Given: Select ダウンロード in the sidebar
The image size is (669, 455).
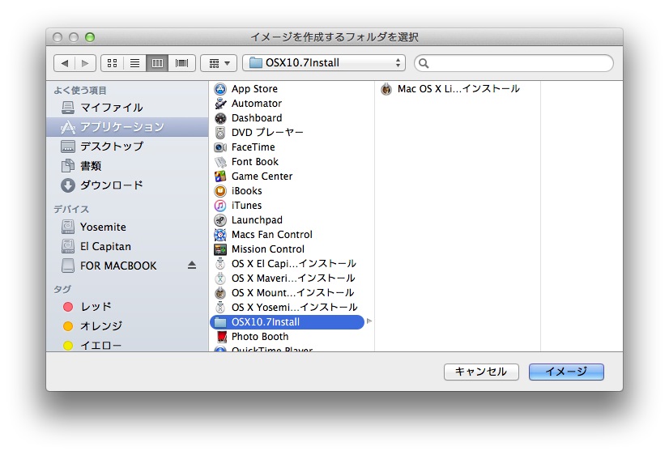Looking at the screenshot, I should click(x=127, y=185).
